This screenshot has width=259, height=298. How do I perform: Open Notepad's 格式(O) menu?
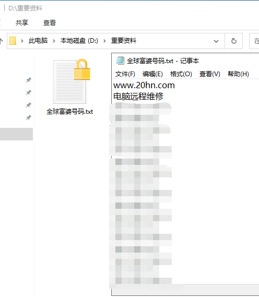click(181, 74)
